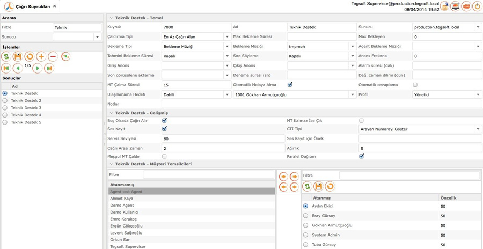The height and width of the screenshot is (249, 483).
Task: Click the undo icon above the Atanmış list
Action: pyautogui.click(x=330, y=186)
